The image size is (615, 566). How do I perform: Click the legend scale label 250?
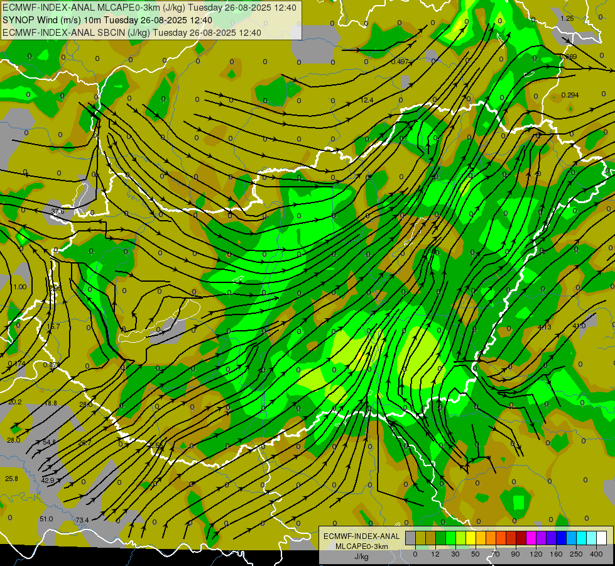576,554
